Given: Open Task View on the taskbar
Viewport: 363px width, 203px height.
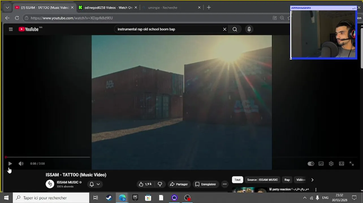Looking at the screenshot, I should click(x=96, y=198).
